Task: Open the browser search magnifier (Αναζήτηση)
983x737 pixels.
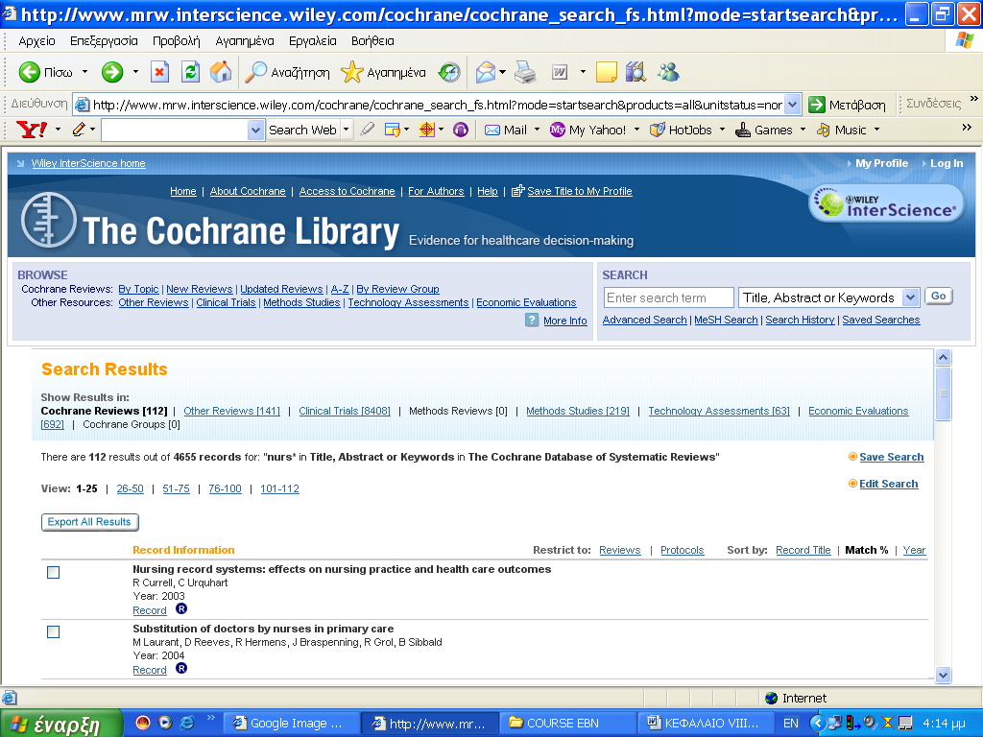Action: coord(255,72)
